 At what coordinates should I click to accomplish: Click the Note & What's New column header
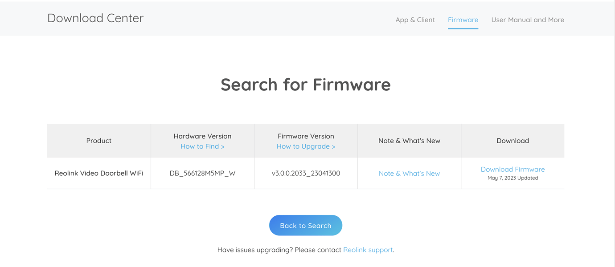pos(409,141)
